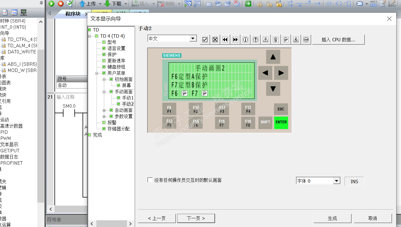The height and width of the screenshot is (227, 401).
Task: Click the F9/F1 key on TD panel
Action: click(169, 109)
